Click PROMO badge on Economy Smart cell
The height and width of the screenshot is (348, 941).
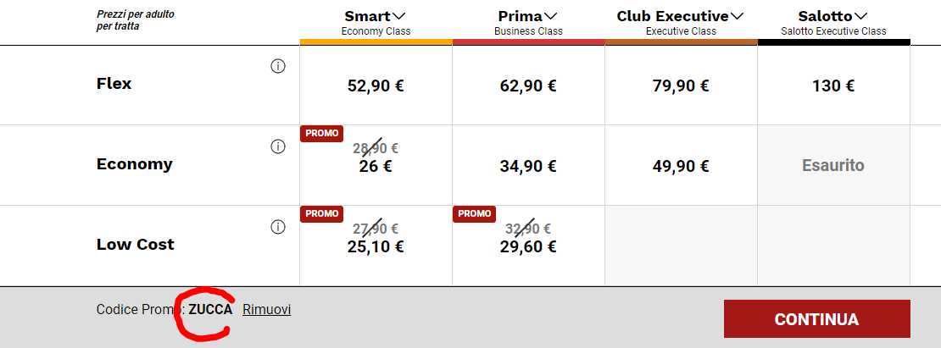pos(321,134)
